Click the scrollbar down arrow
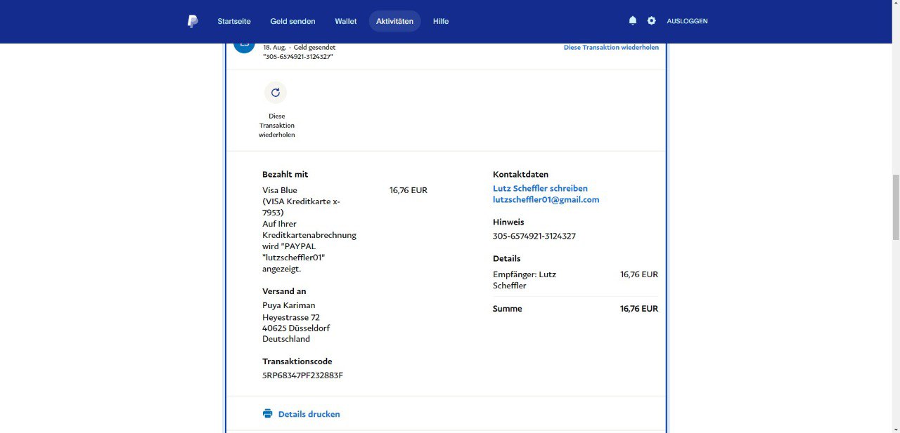This screenshot has width=900, height=433. pos(894,428)
